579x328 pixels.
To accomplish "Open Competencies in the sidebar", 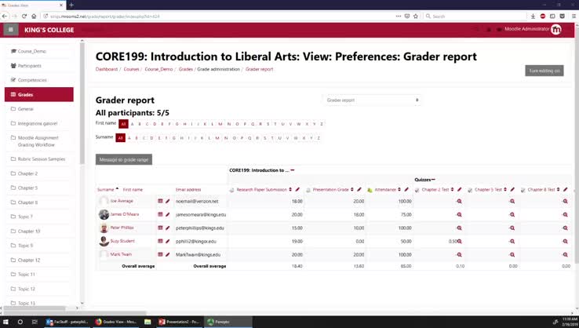I will (32, 80).
